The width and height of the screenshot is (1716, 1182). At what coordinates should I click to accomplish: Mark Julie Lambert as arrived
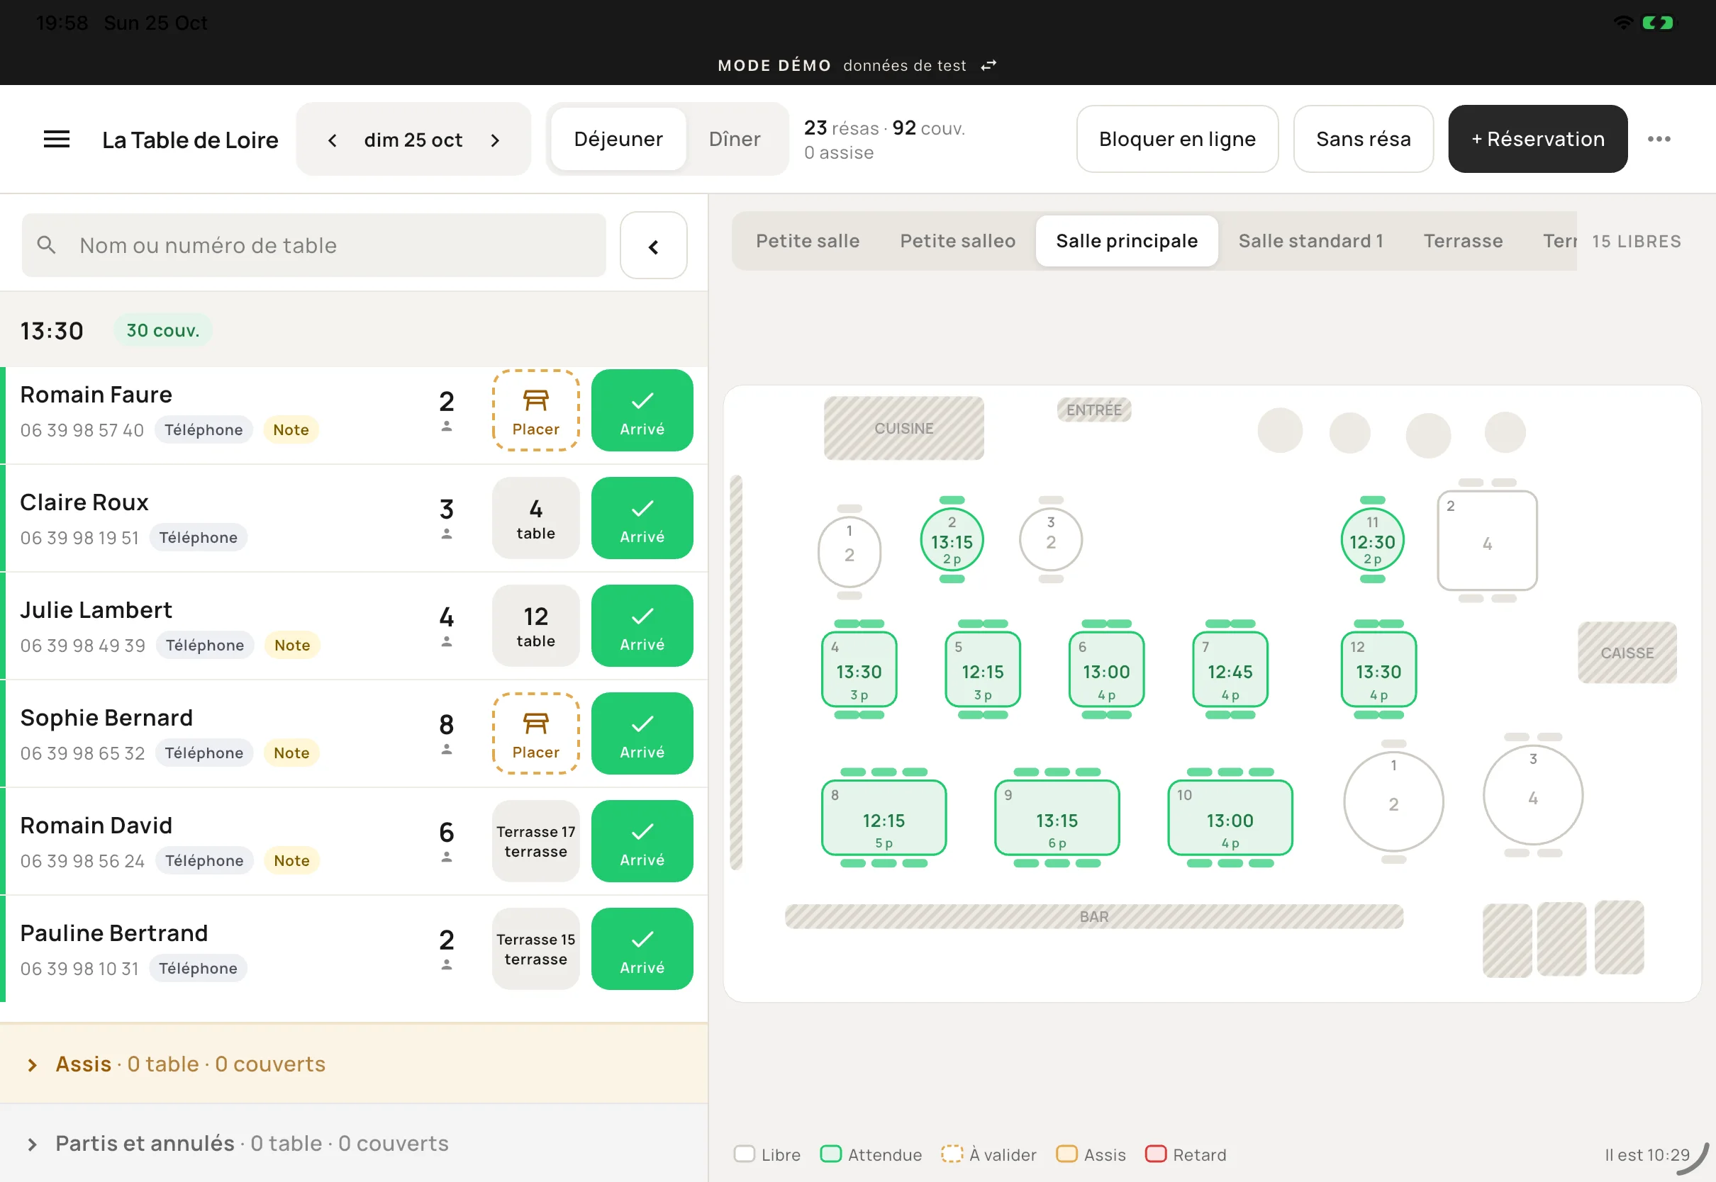tap(642, 626)
